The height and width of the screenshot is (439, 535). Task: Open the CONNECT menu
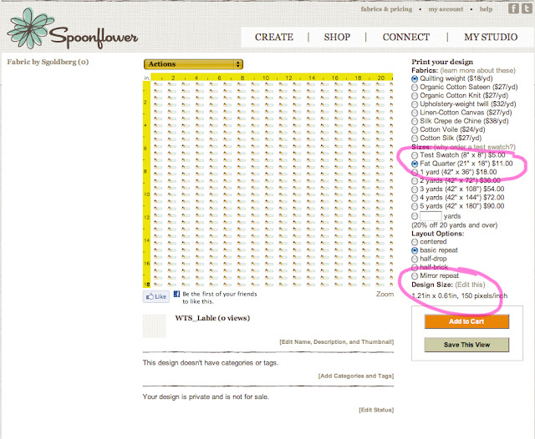coord(406,37)
